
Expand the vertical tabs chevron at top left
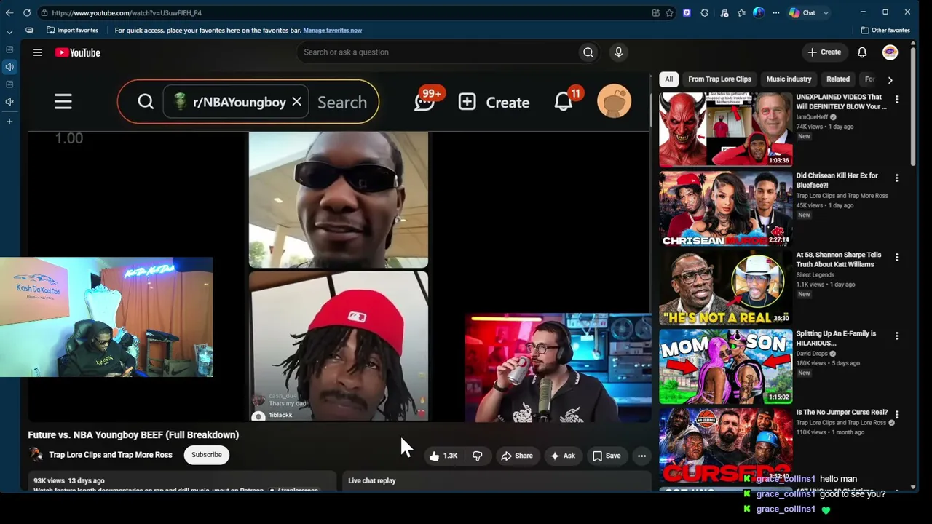pos(9,32)
